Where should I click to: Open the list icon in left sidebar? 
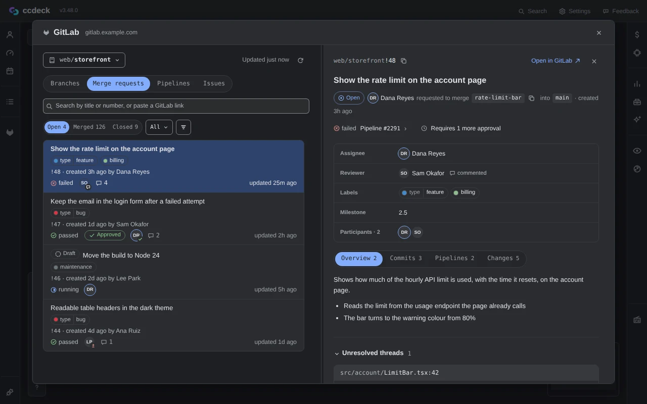10,102
